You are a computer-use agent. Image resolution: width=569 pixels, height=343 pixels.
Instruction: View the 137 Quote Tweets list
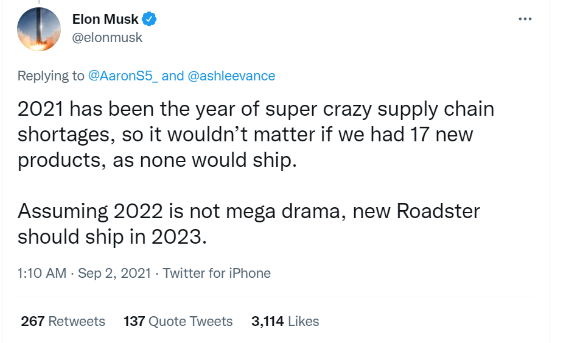178,321
